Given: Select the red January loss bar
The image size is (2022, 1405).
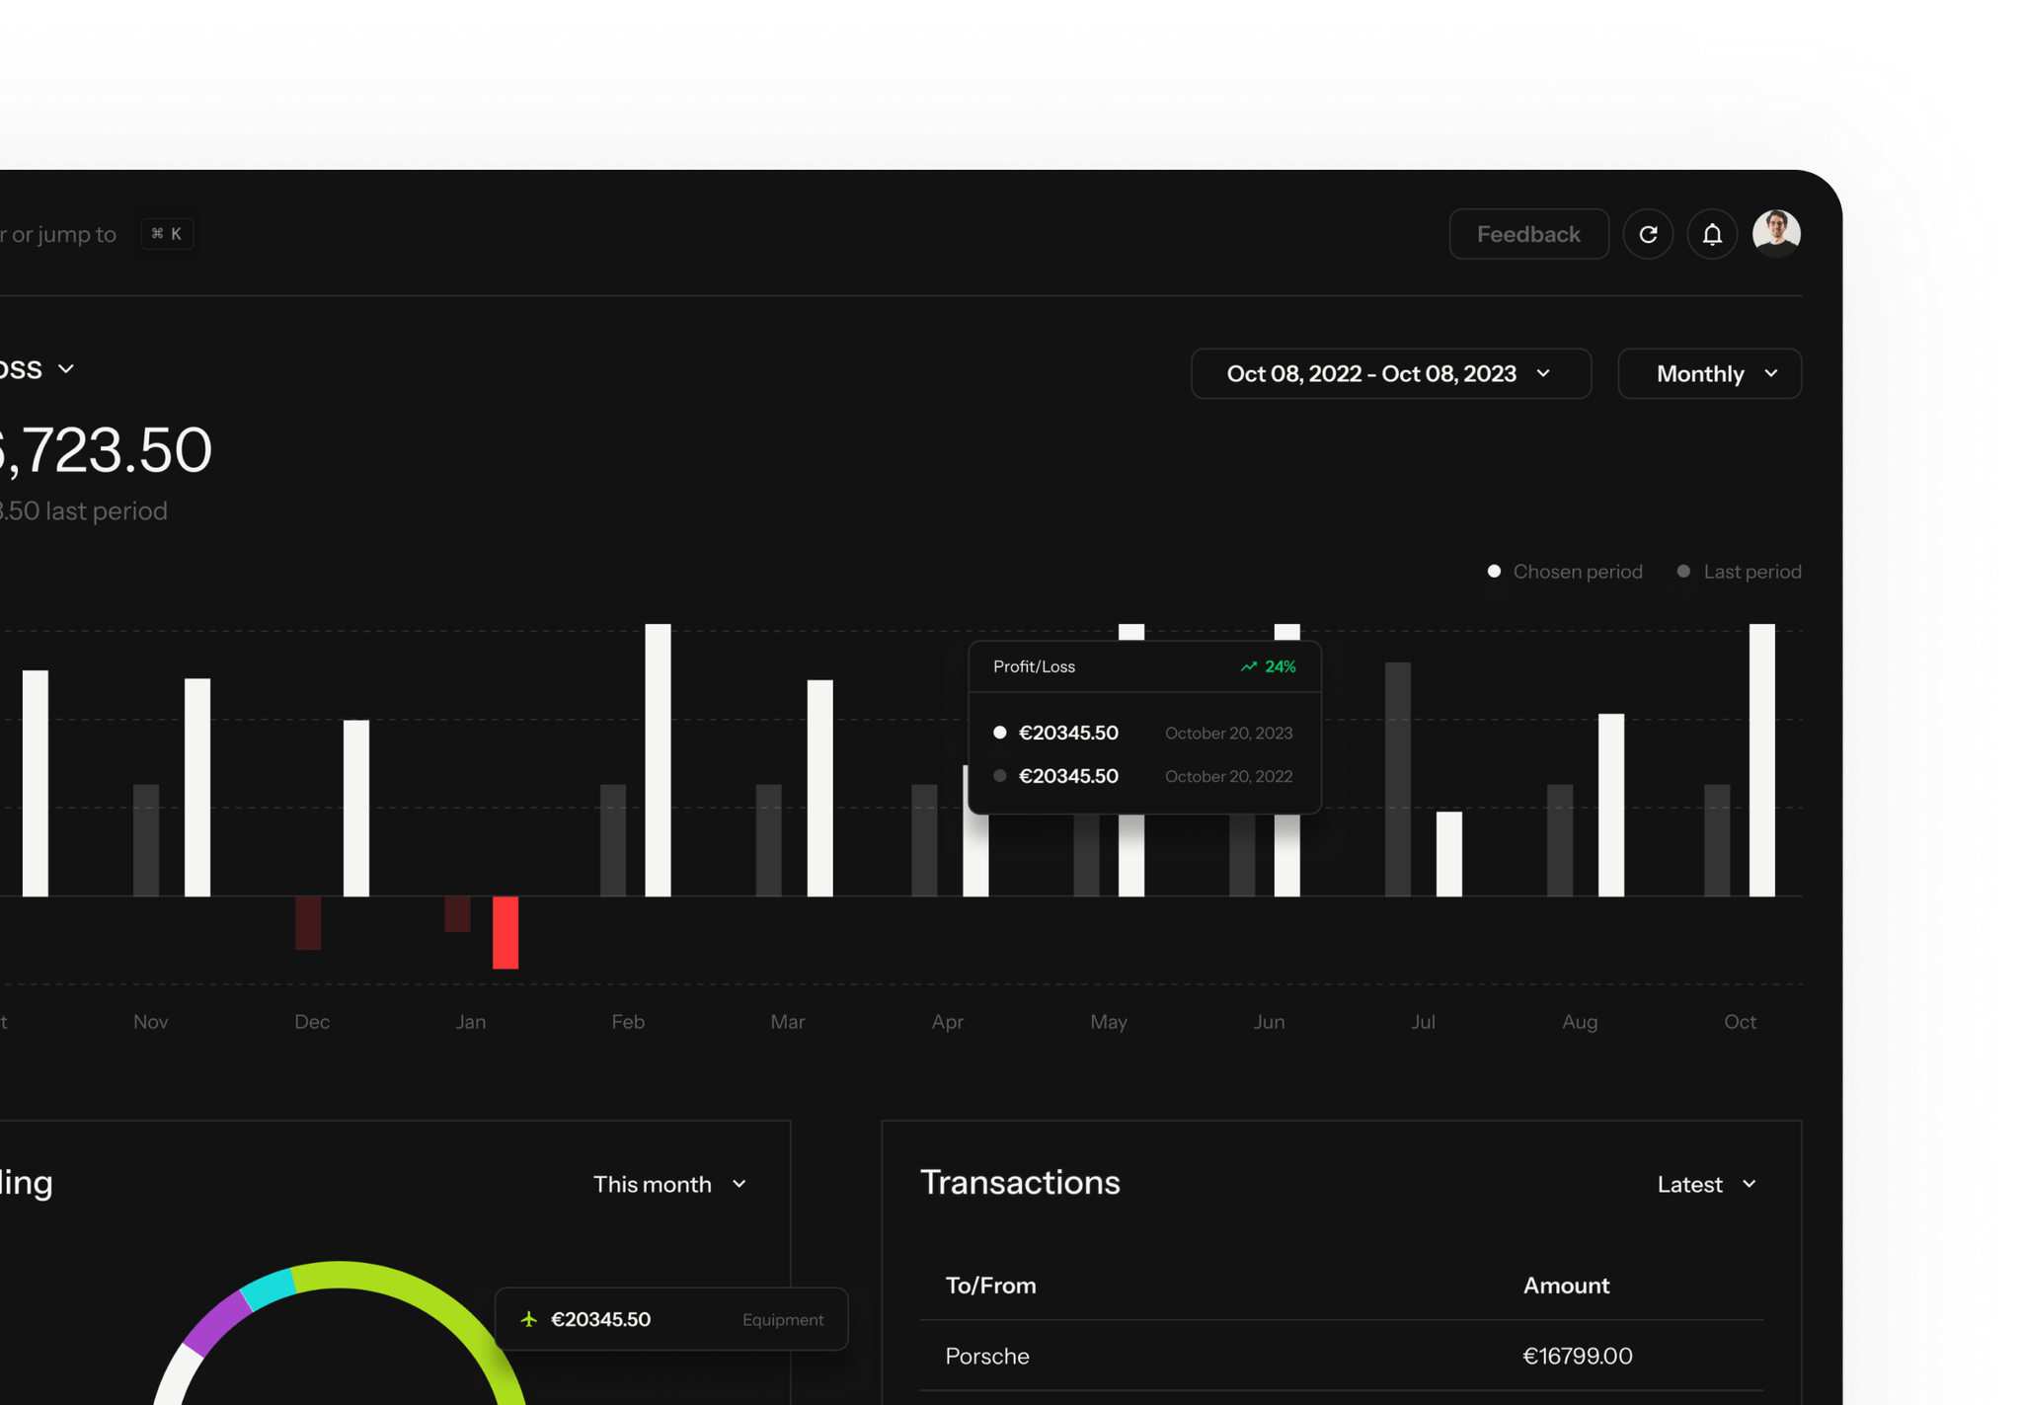Looking at the screenshot, I should (505, 932).
